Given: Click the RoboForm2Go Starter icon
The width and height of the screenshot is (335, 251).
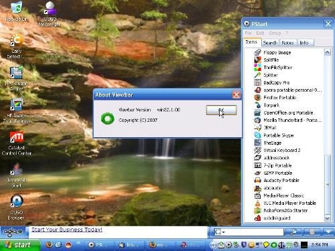Looking at the screenshot, I should click(257, 210).
